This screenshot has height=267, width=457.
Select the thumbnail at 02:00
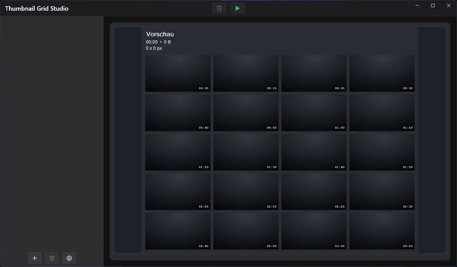click(x=178, y=192)
